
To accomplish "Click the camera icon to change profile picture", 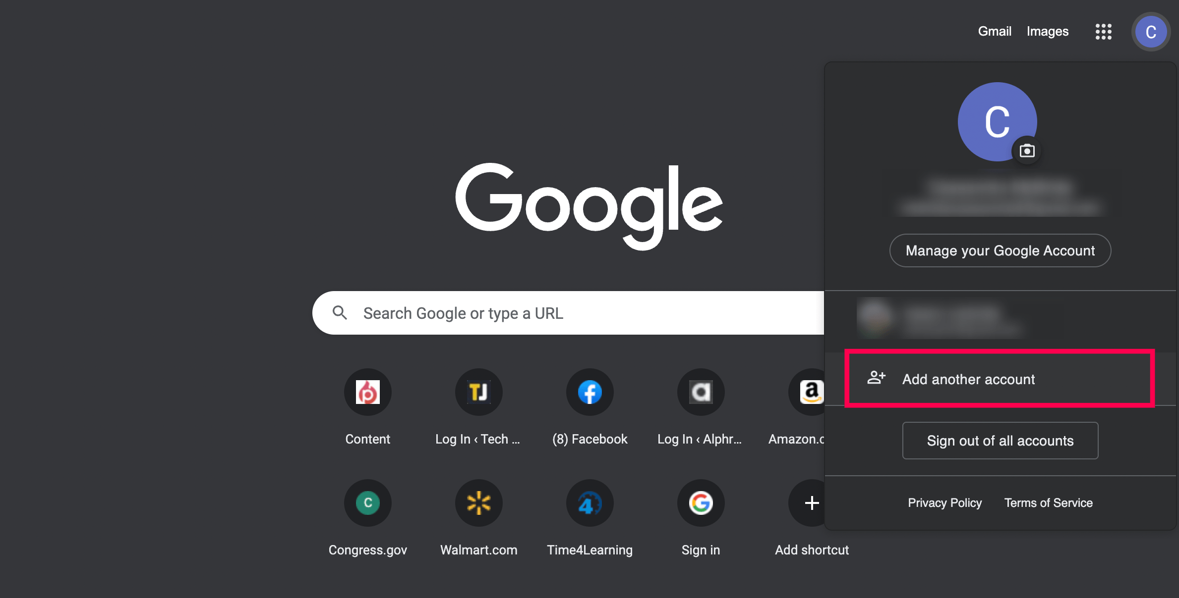I will (x=1027, y=150).
